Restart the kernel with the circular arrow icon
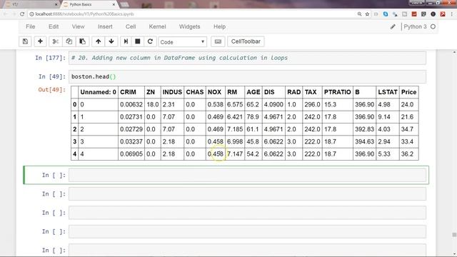 point(150,41)
